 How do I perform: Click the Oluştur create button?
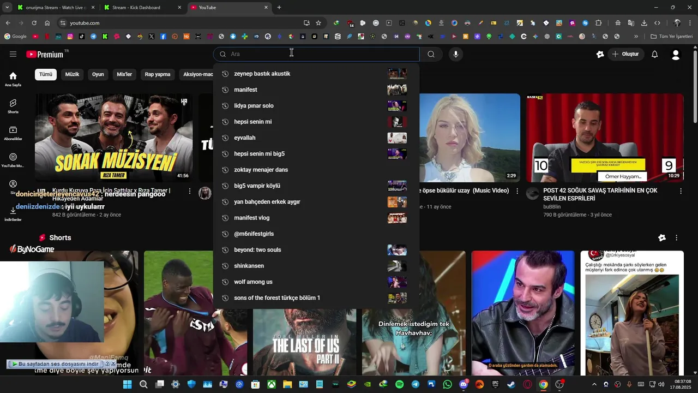pyautogui.click(x=625, y=54)
